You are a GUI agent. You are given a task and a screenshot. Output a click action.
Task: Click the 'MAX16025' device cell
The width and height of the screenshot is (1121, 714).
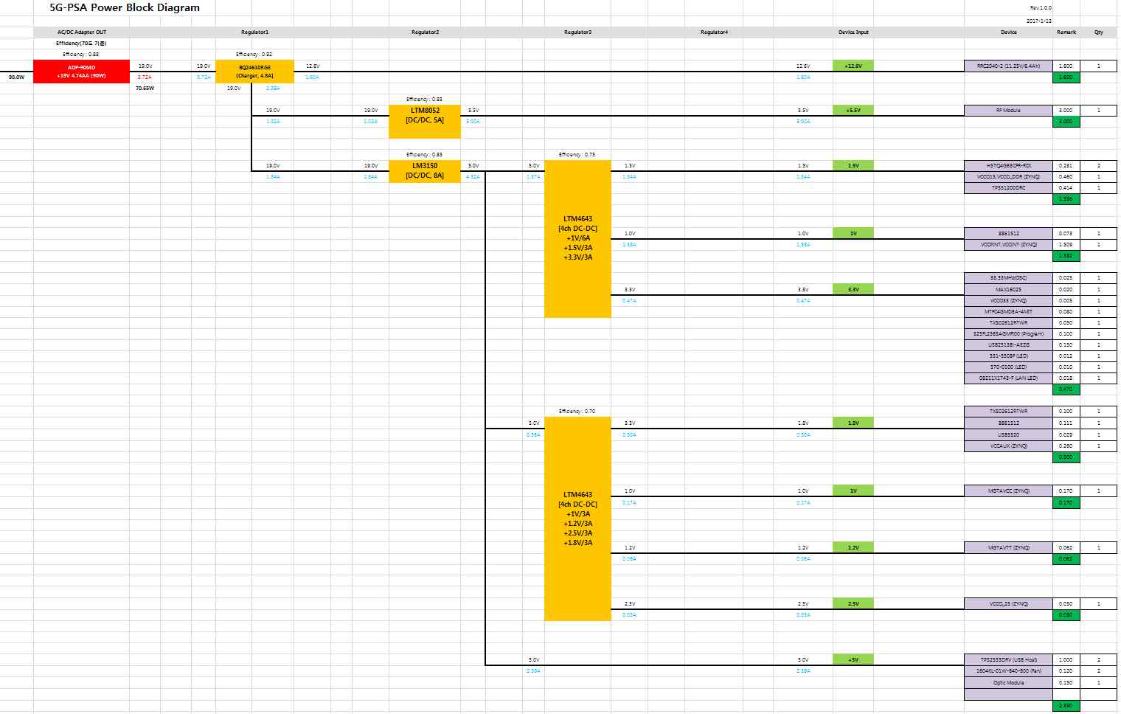1008,289
